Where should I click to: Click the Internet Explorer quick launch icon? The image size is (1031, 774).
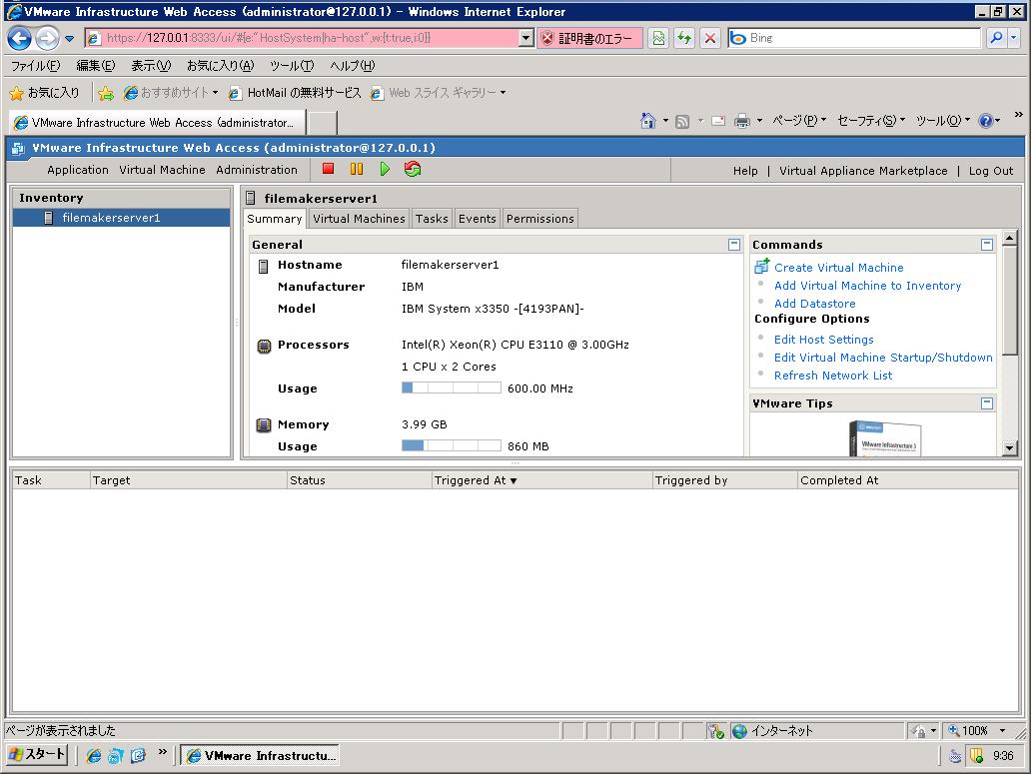click(x=94, y=756)
